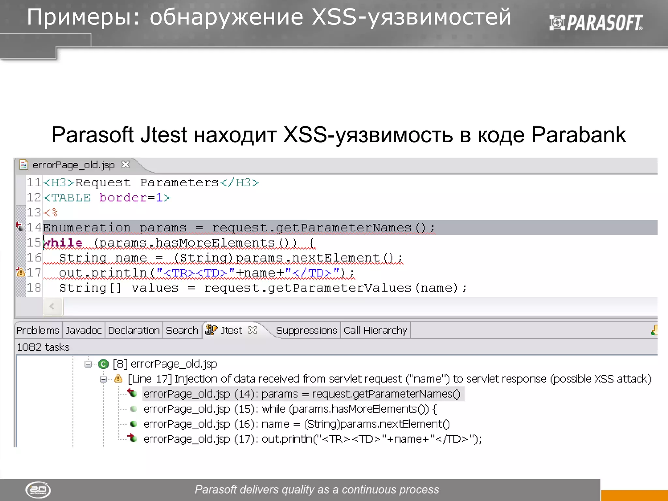This screenshot has height=501, width=668.
Task: Click code line 11 Request Parameters heading
Action: [x=151, y=183]
